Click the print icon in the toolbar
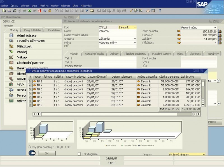The height and width of the screenshot is (167, 224). click(x=9, y=11)
